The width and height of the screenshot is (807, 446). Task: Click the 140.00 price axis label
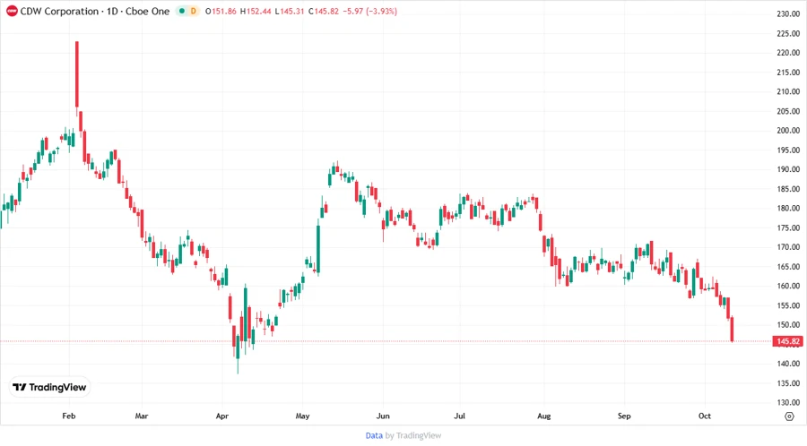coord(788,364)
